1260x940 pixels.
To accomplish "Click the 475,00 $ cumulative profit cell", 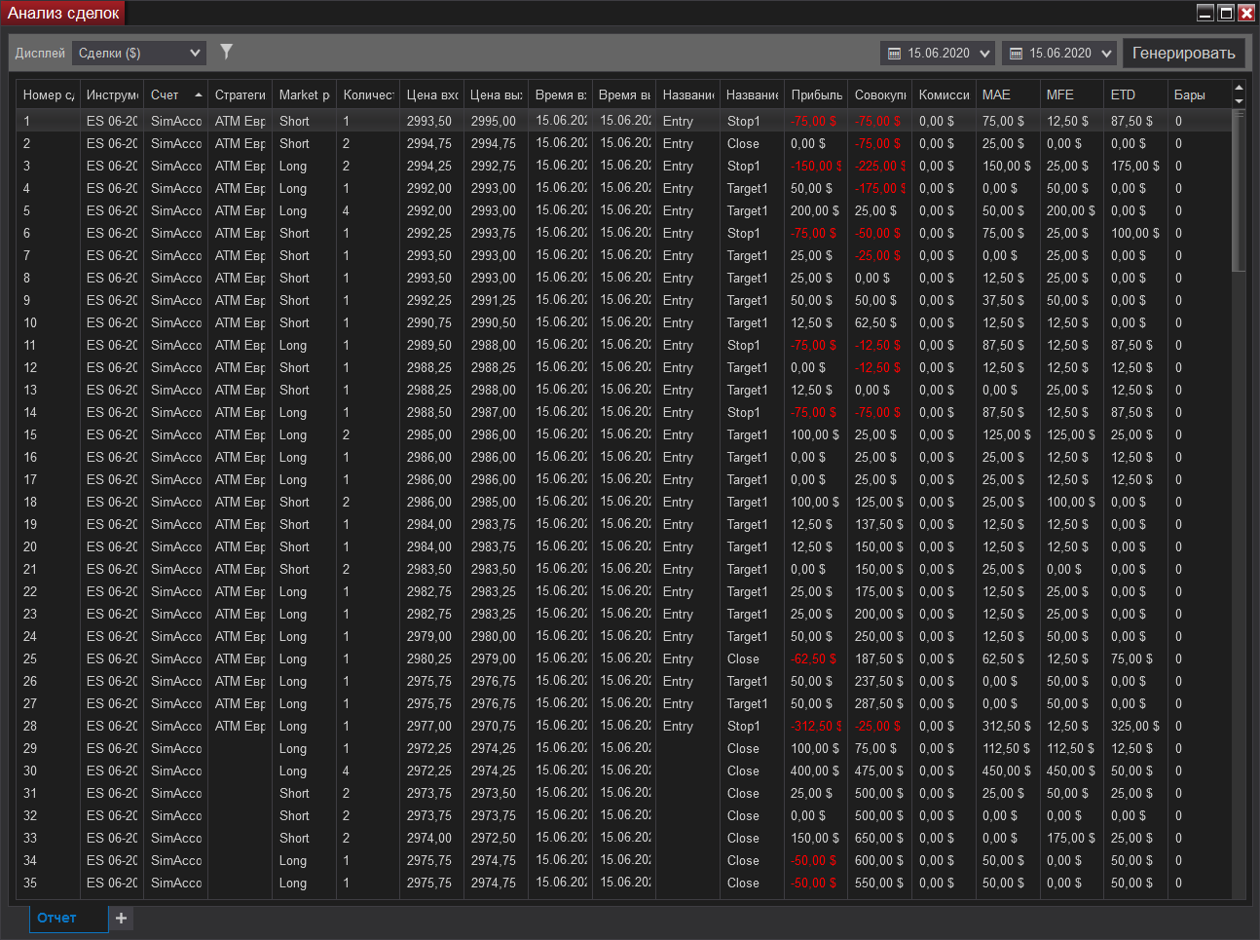I will coord(880,771).
